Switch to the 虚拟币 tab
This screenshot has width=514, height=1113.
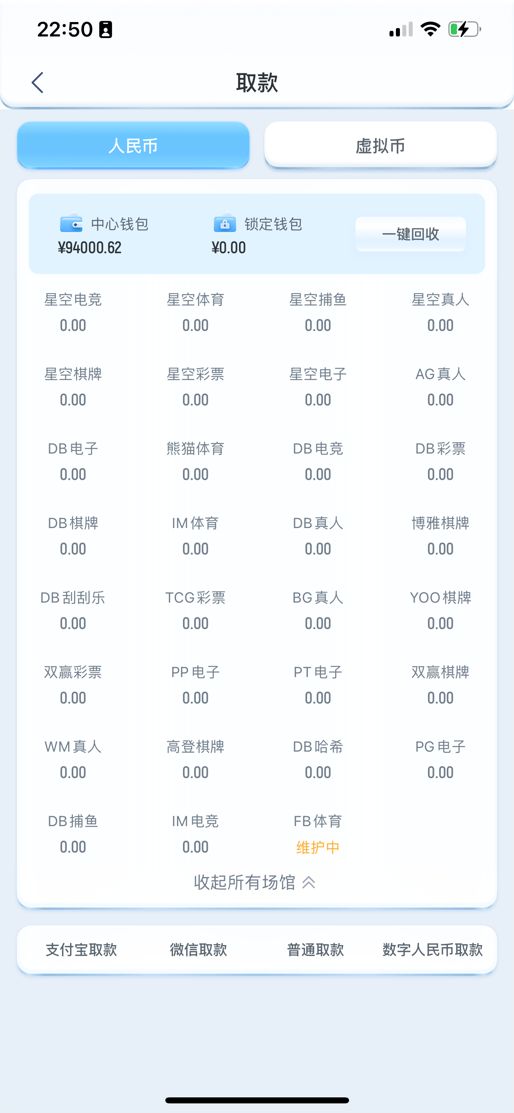380,145
